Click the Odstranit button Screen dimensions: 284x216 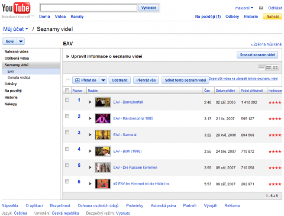(x=120, y=80)
